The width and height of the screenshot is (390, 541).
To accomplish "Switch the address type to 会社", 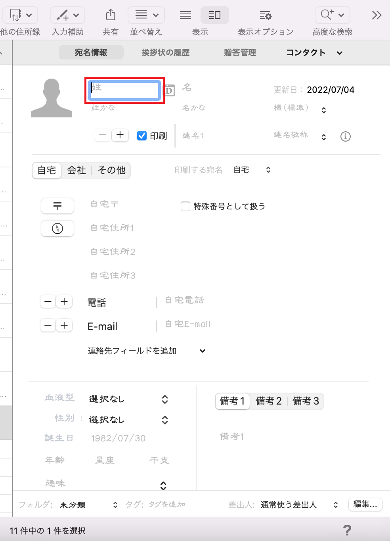I will click(x=76, y=170).
